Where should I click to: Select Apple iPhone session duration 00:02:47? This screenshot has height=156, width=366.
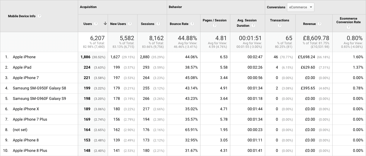[255, 57]
